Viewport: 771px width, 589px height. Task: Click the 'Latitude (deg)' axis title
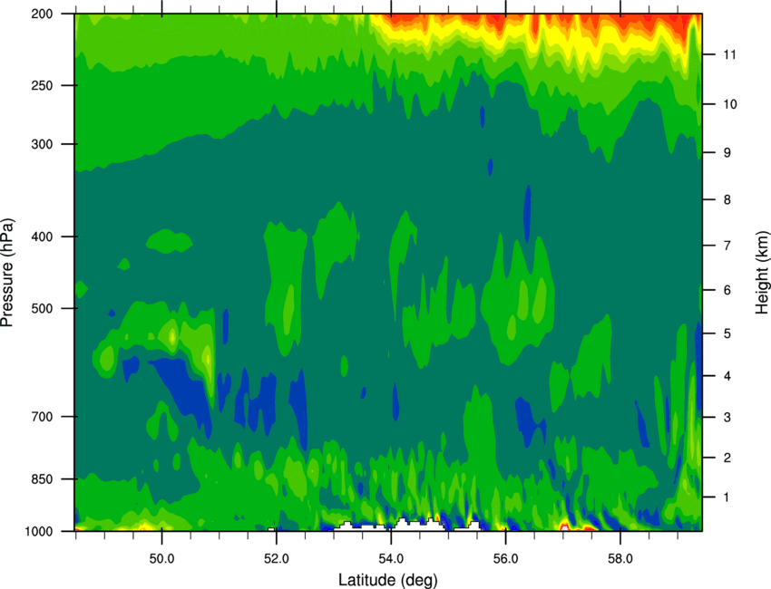[x=388, y=580]
